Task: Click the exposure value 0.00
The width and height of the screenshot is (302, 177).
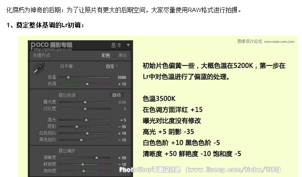Action: click(122, 102)
